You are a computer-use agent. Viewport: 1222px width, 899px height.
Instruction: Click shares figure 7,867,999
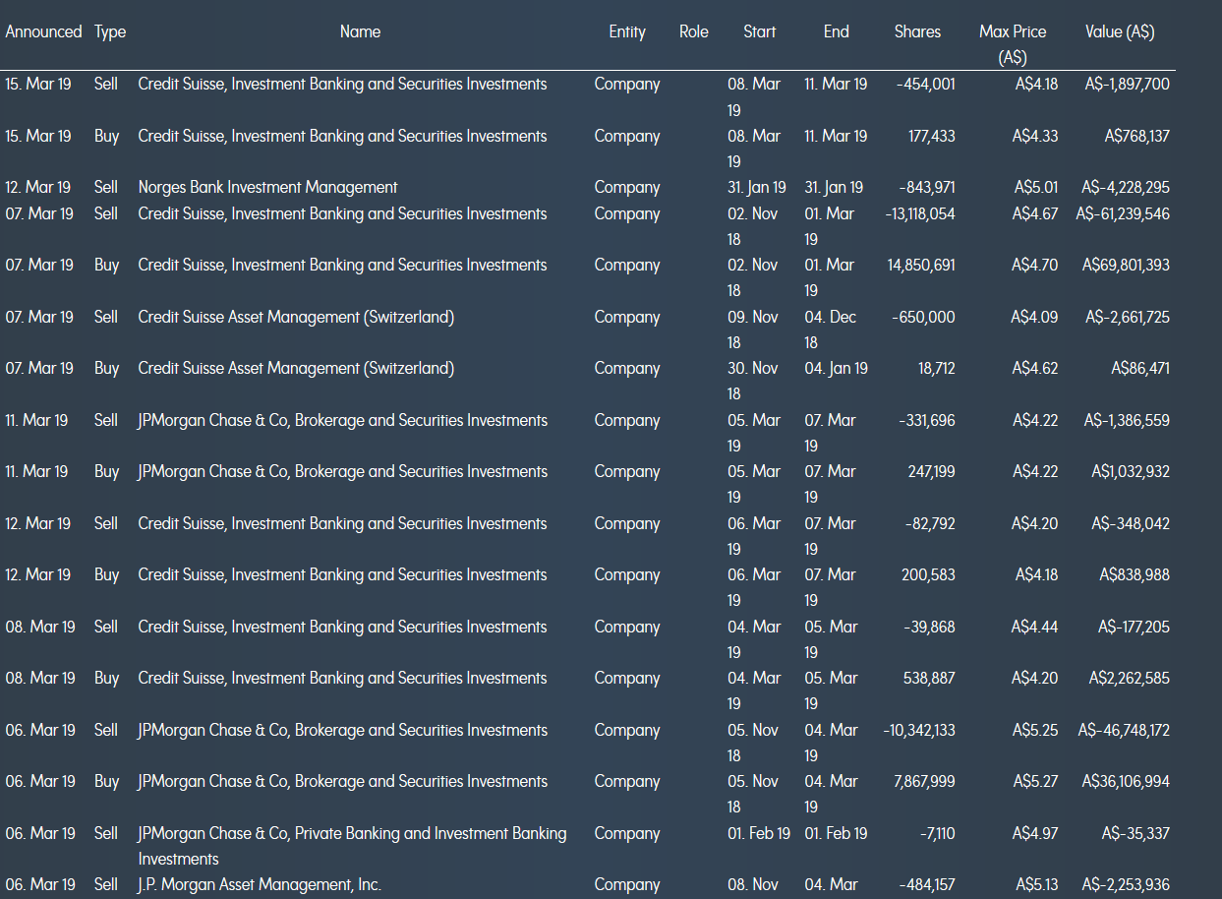(x=925, y=781)
